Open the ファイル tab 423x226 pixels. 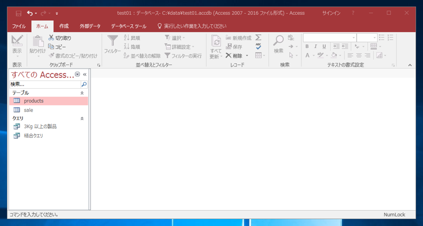(x=19, y=26)
